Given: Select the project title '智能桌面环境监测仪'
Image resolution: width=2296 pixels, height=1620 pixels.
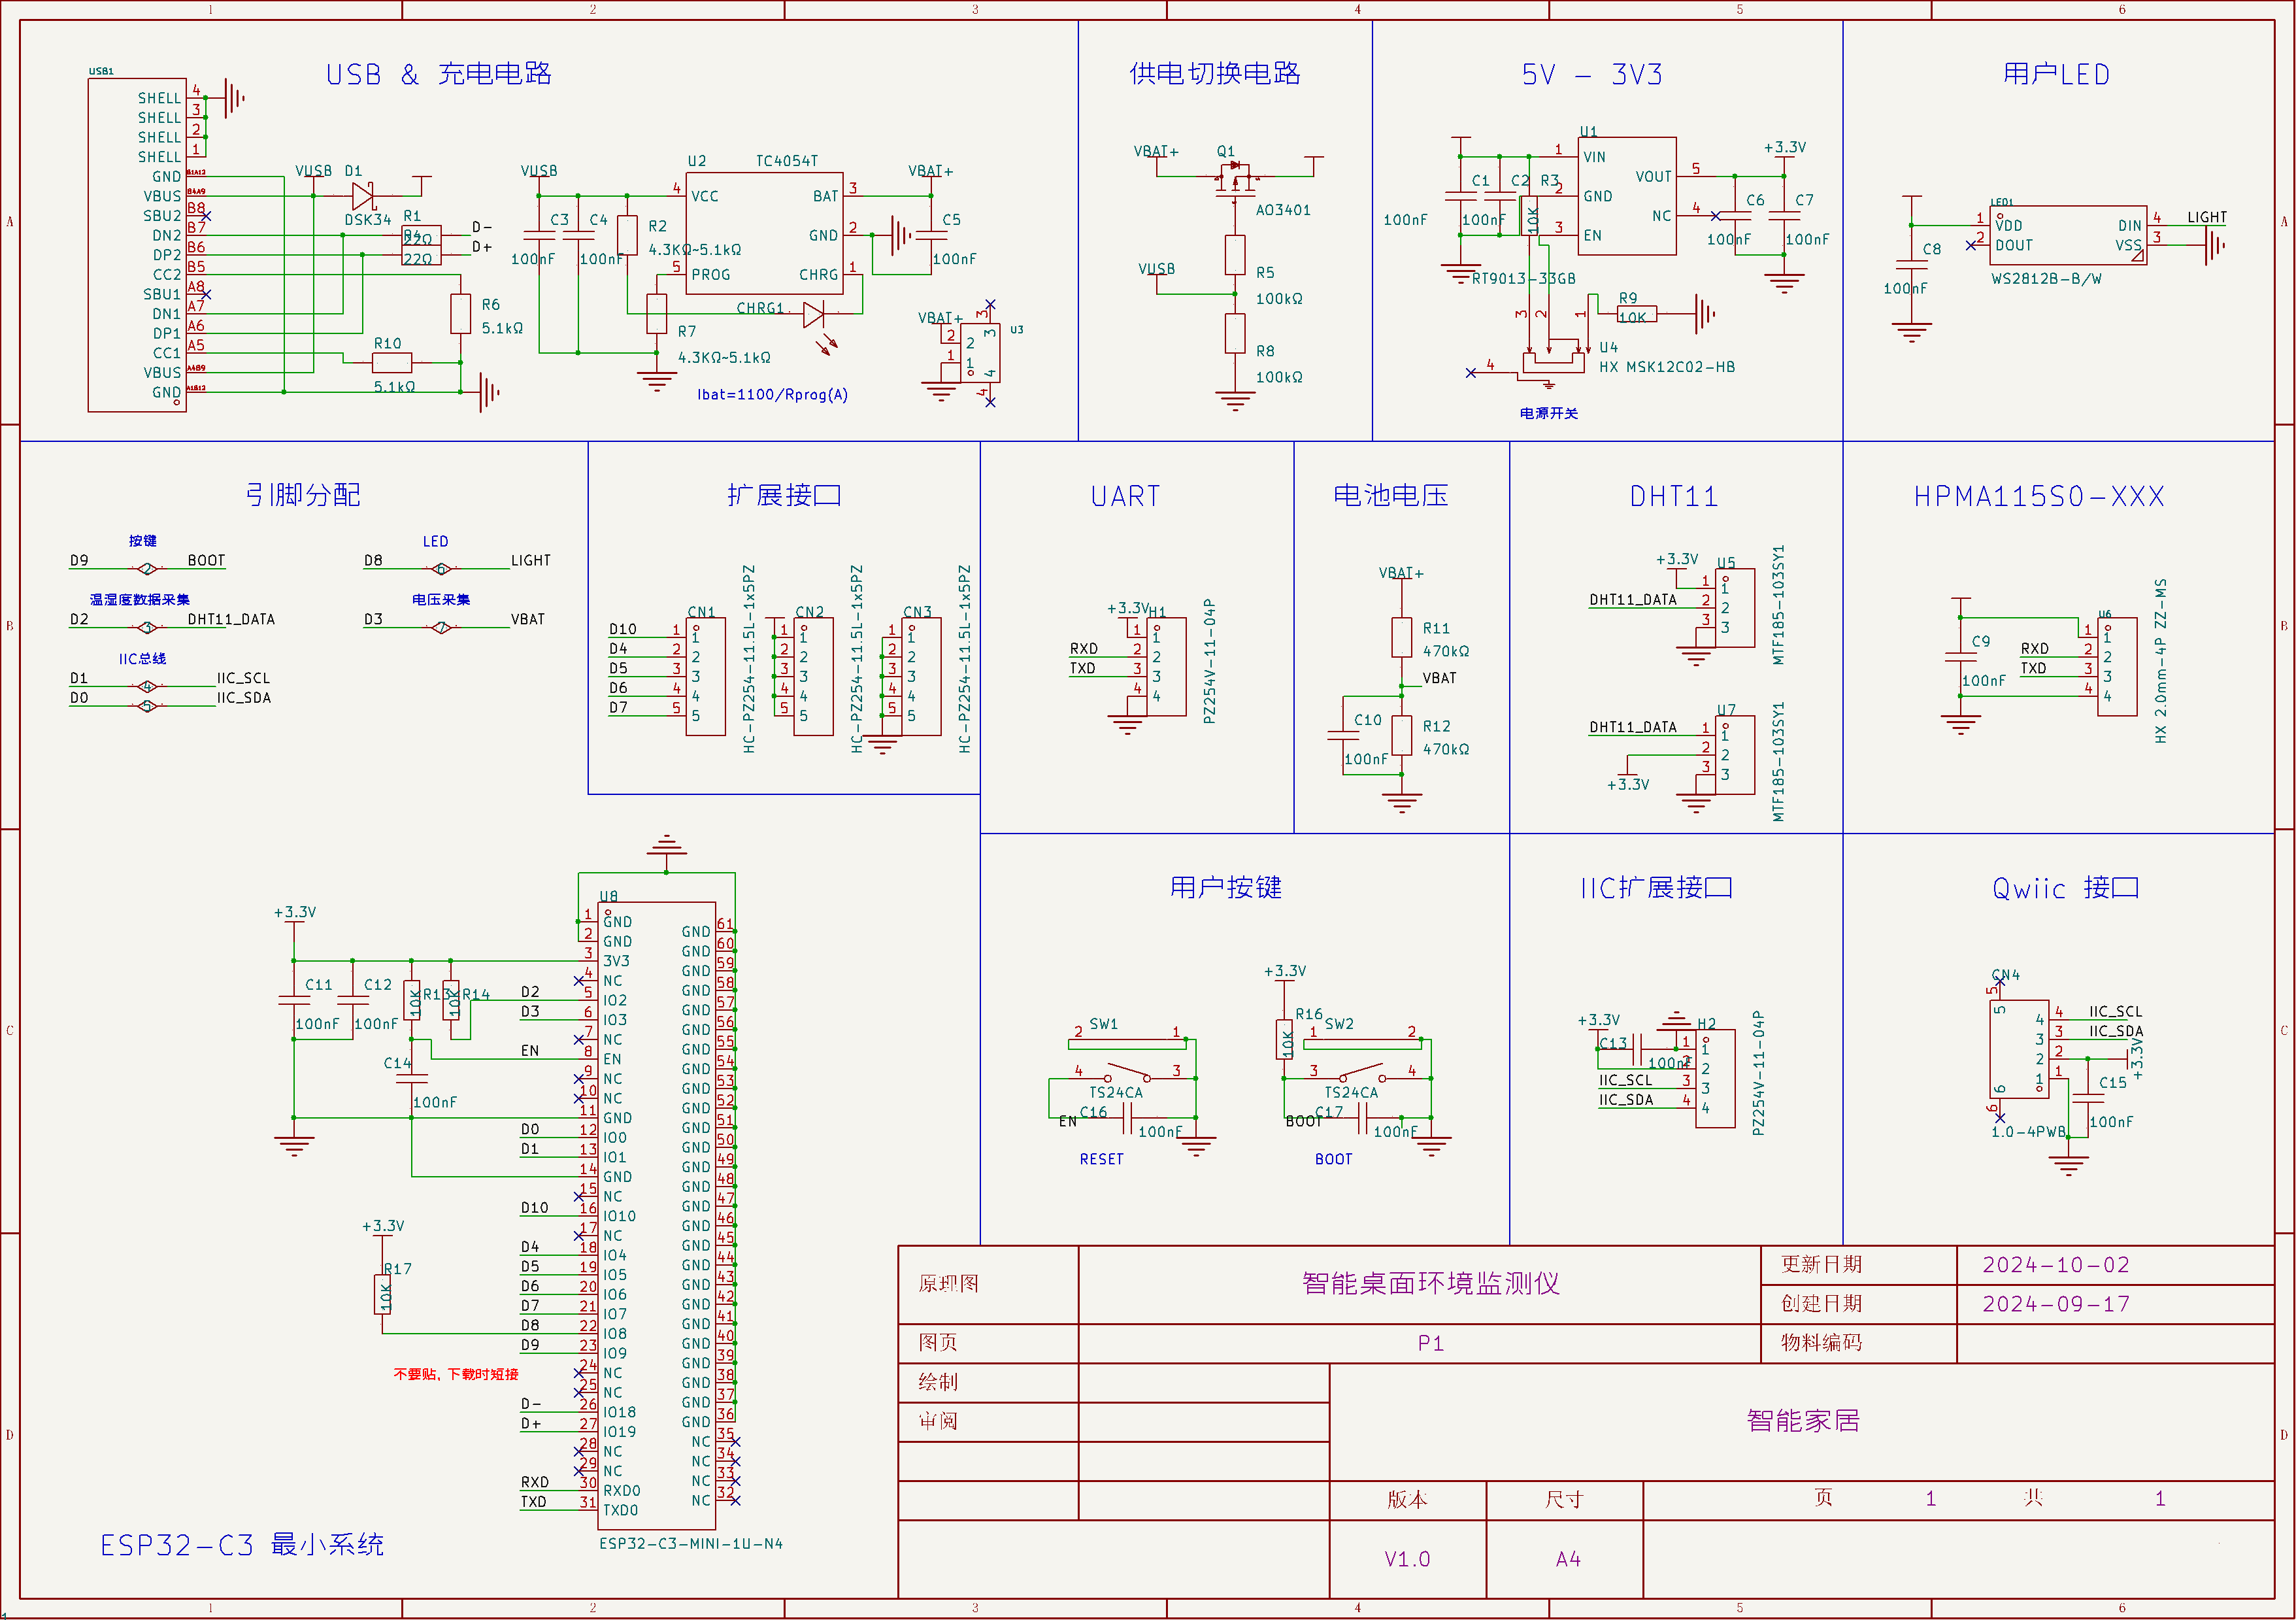Looking at the screenshot, I should 1431,1283.
